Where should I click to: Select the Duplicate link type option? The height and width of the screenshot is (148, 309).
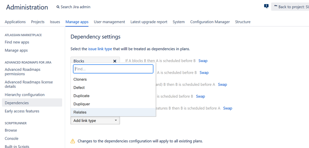[113, 96]
